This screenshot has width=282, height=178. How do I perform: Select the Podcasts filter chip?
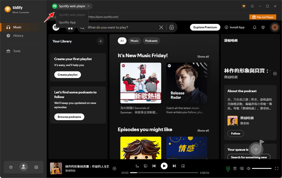[151, 41]
